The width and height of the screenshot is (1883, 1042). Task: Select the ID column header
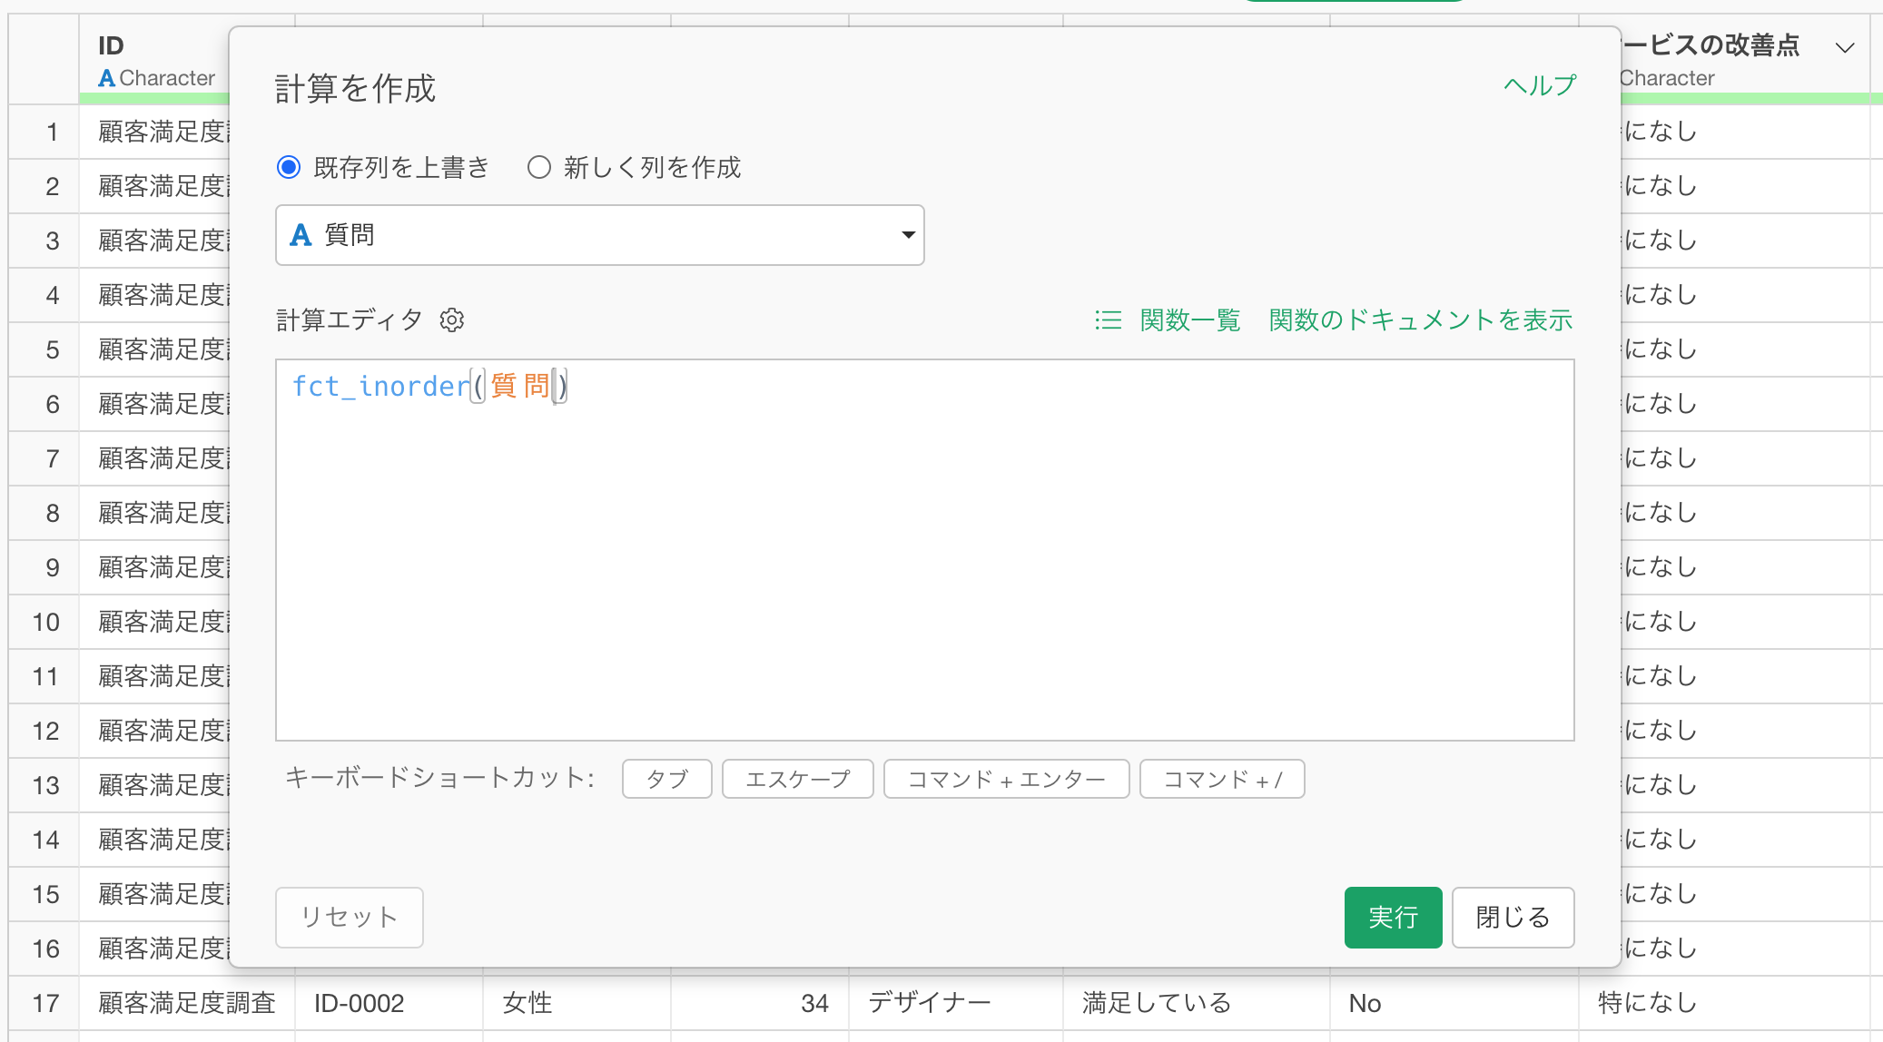[111, 45]
